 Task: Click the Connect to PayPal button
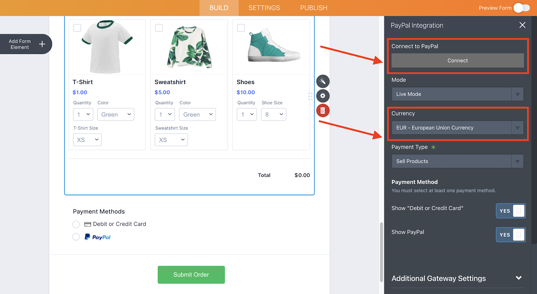tap(457, 60)
